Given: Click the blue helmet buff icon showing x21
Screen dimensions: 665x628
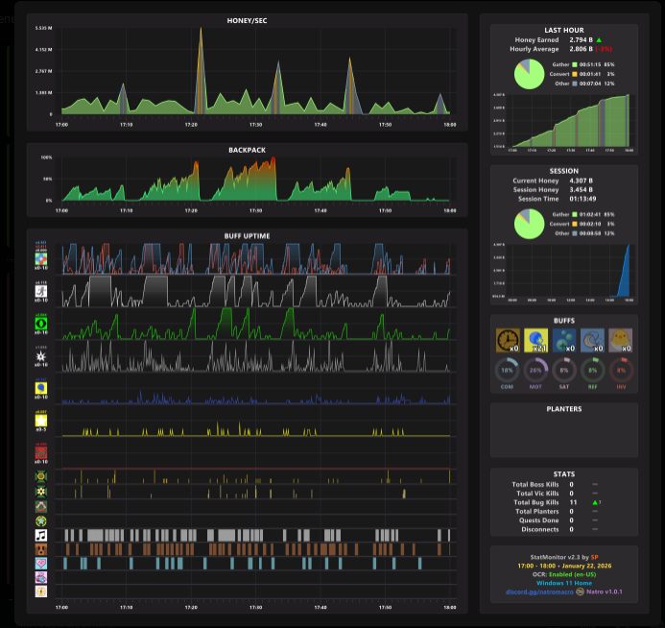Looking at the screenshot, I should [x=535, y=340].
